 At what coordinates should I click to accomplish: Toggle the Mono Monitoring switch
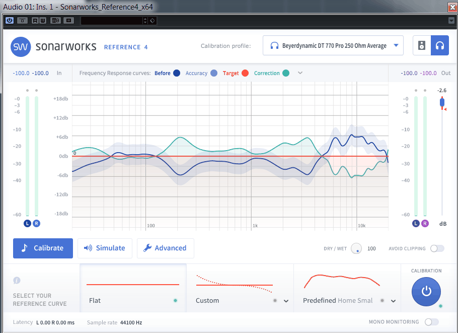pos(432,322)
